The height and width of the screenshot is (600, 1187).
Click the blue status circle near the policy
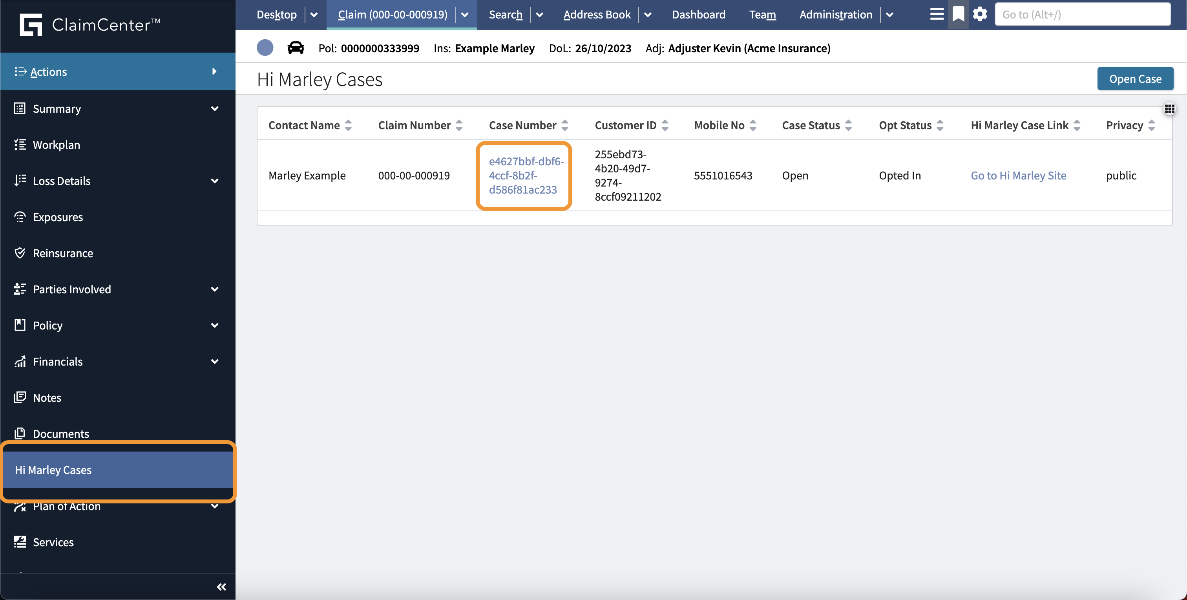265,48
